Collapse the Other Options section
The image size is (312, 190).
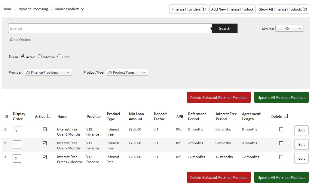pyautogui.click(x=20, y=40)
